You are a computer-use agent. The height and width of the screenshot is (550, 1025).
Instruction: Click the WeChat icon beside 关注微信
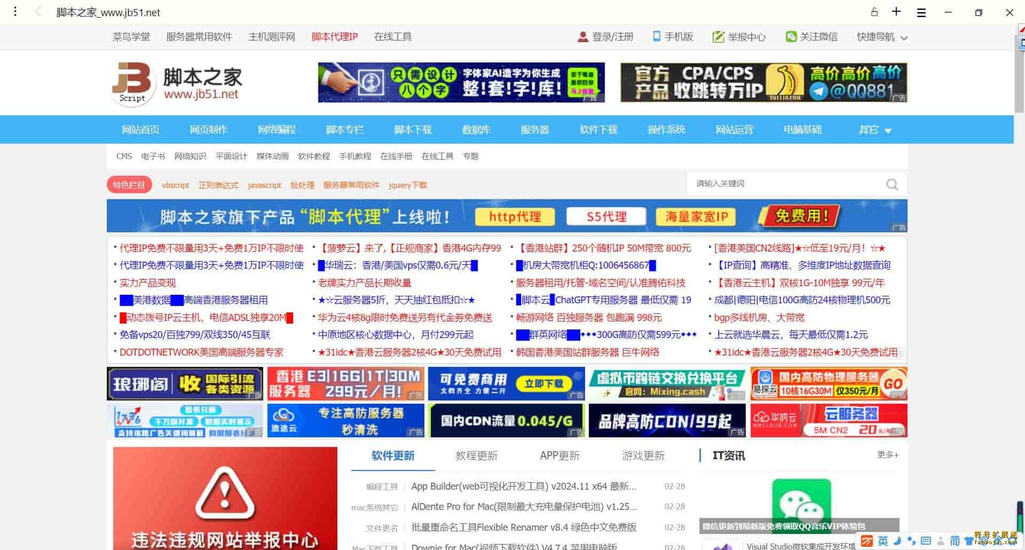791,37
